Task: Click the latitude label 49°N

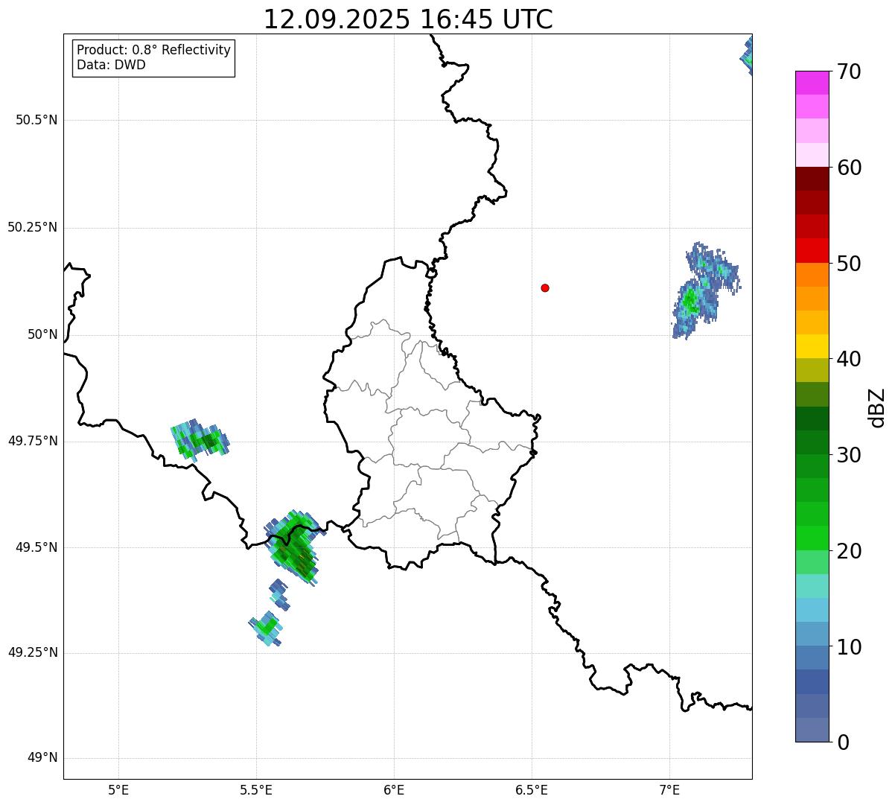Action: [42, 758]
